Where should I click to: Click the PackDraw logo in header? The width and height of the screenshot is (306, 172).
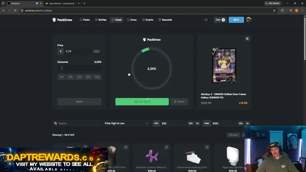point(62,20)
